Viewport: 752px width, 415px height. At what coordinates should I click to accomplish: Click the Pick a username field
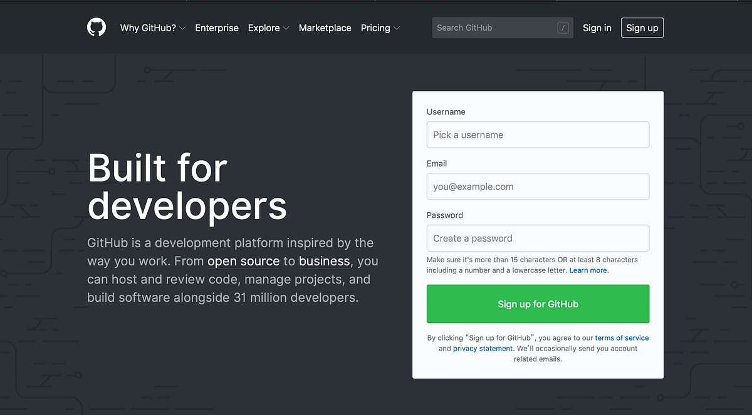(538, 135)
